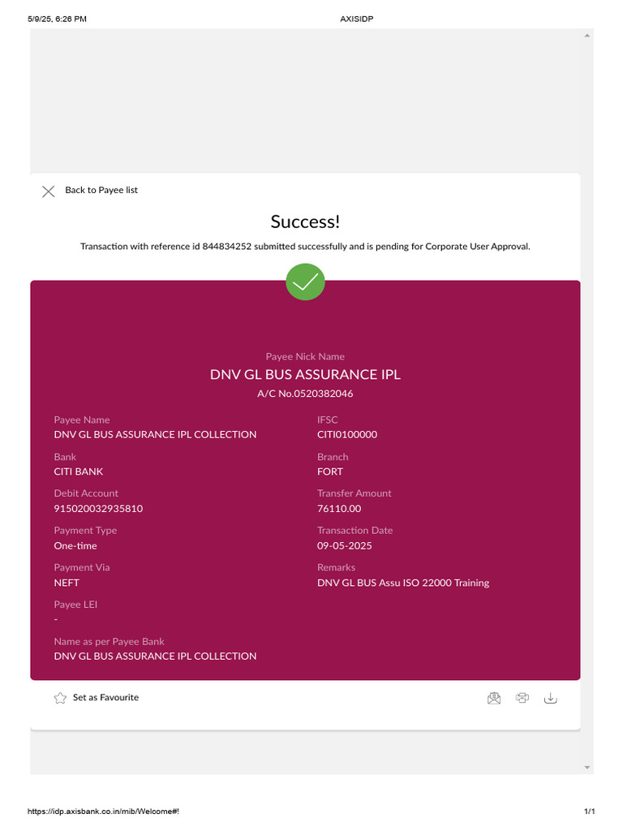This screenshot has height=831, width=623.
Task: Click the reference id 844834252 message
Action: pos(305,246)
